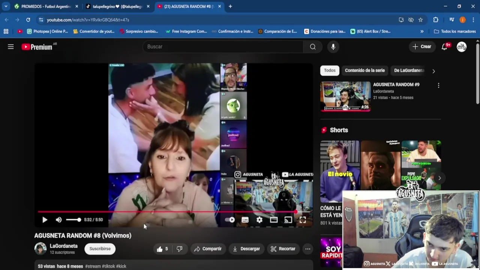This screenshot has width=480, height=270.
Task: Open more actions three-dot menu under video
Action: coord(307,249)
